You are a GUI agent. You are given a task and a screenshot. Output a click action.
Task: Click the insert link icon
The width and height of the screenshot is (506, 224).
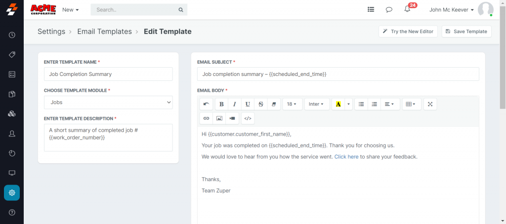pyautogui.click(x=206, y=118)
